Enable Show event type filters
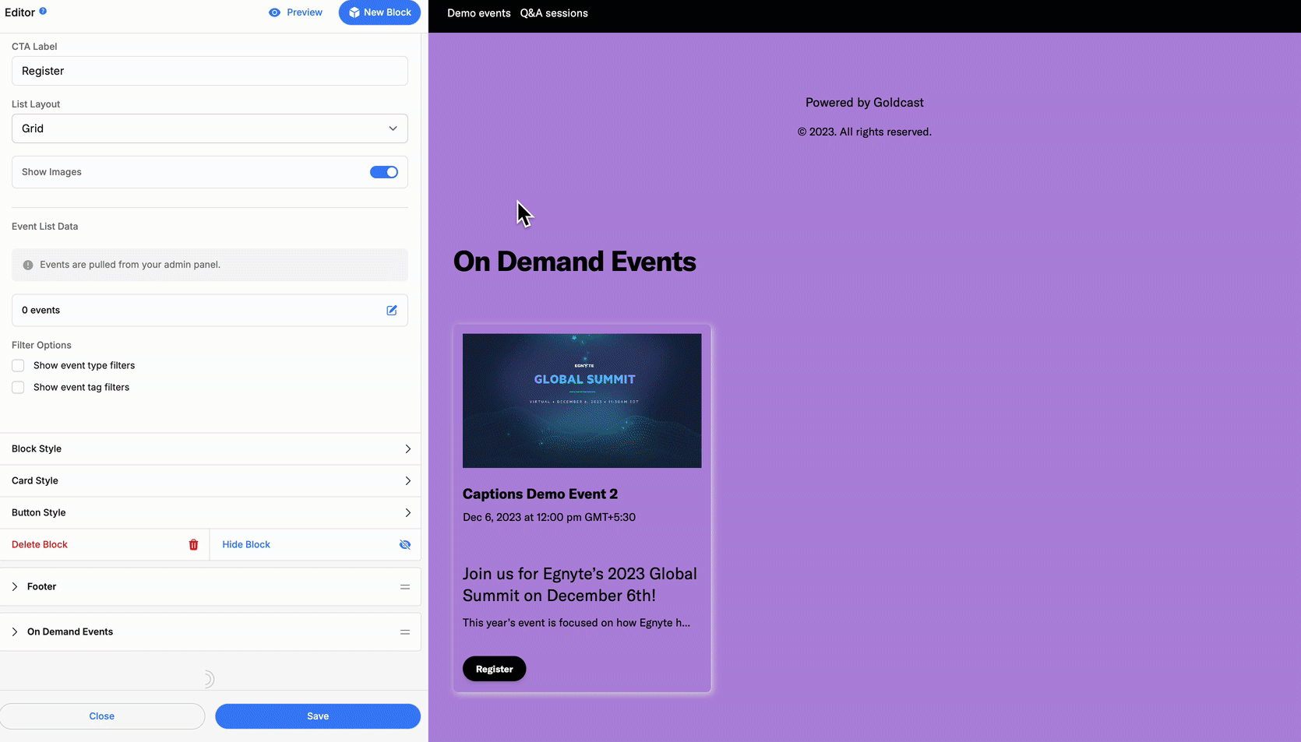This screenshot has width=1301, height=742. (17, 365)
